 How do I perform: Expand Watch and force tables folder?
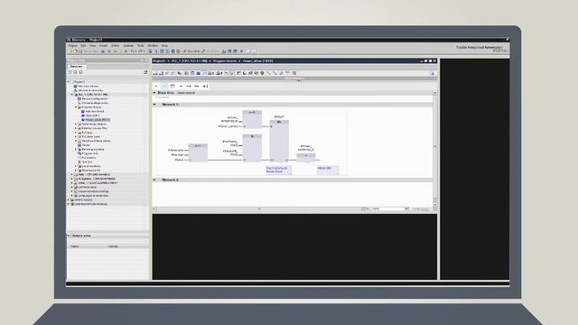coord(76,141)
